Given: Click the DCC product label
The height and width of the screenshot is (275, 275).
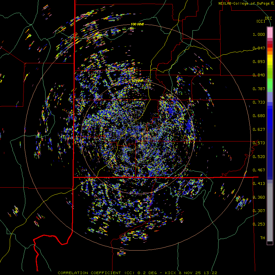Looking at the screenshot, I should [269, 18].
